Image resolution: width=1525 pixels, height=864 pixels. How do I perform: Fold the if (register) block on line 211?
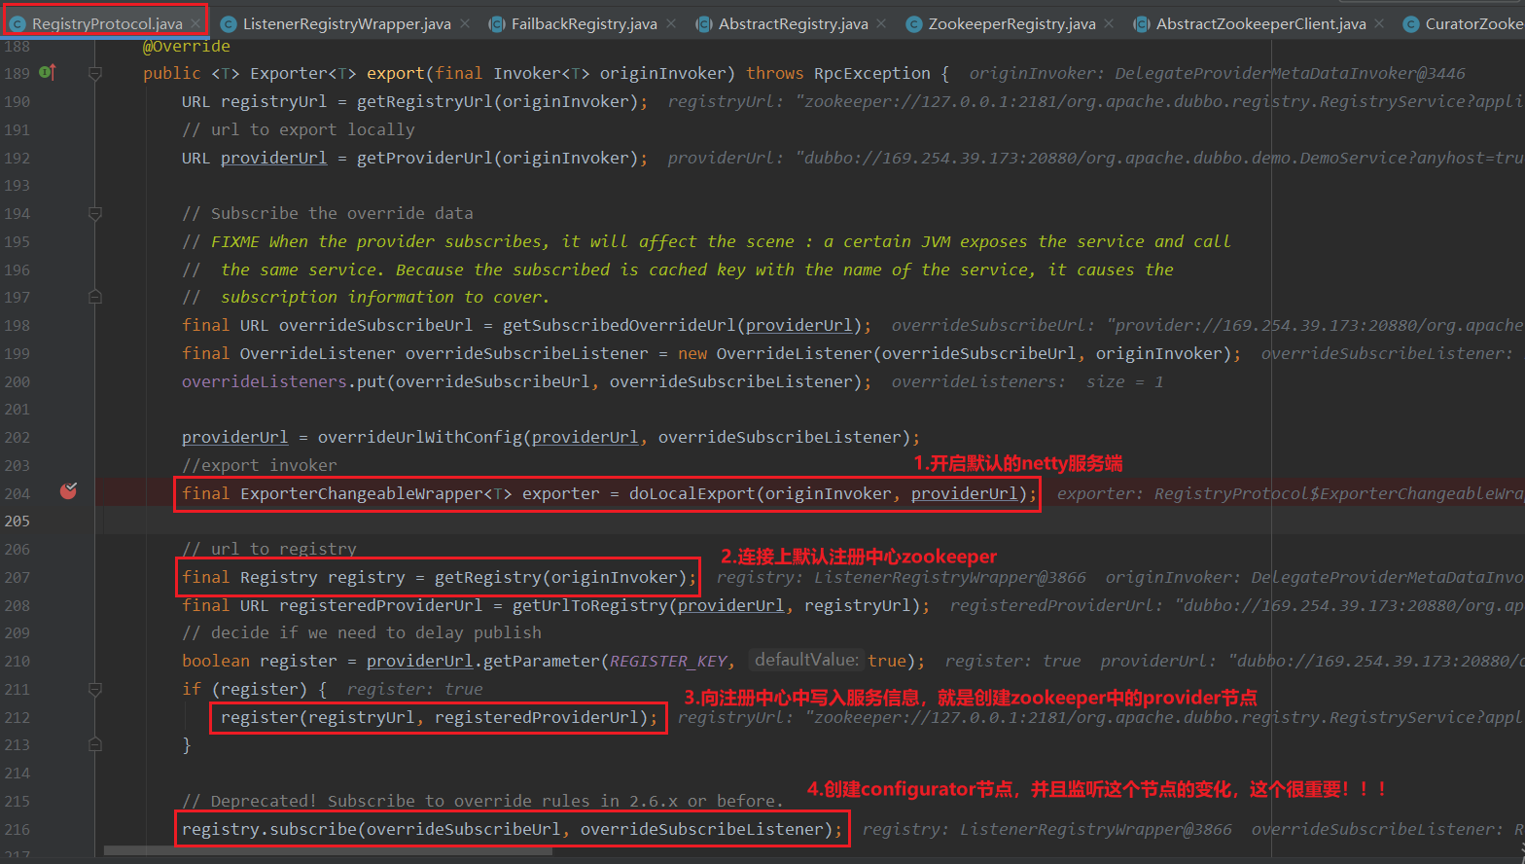click(95, 689)
